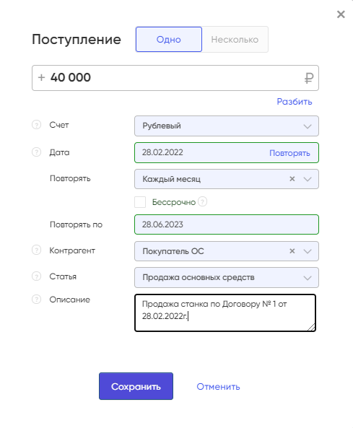Click the help icon next to Счет
This screenshot has width=353, height=428.
[36, 125]
